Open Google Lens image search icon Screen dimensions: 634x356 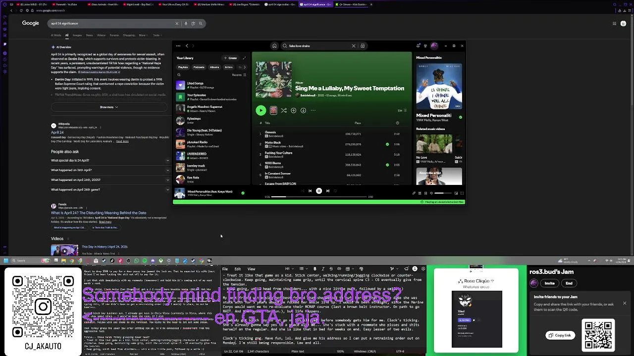point(193,23)
